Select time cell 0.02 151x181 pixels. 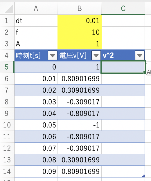[x=36, y=90]
